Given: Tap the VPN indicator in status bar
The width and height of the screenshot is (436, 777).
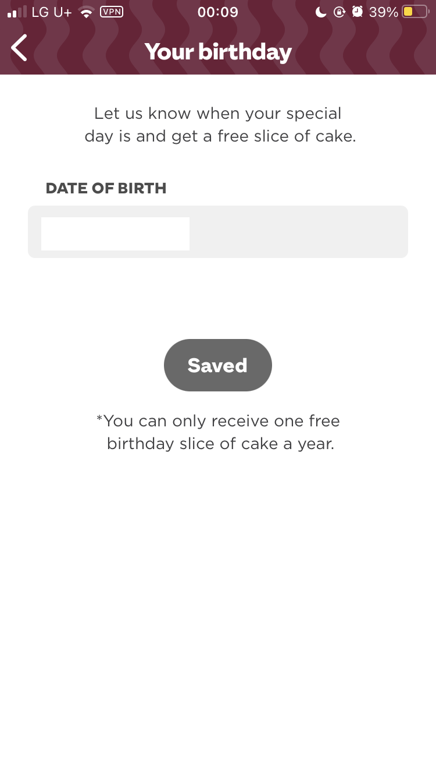Looking at the screenshot, I should (x=112, y=12).
